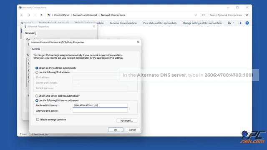Screen dimensions: 267x150
Task: Close the Ethernet Properties dialog
Action: pyautogui.click(x=94, y=26)
